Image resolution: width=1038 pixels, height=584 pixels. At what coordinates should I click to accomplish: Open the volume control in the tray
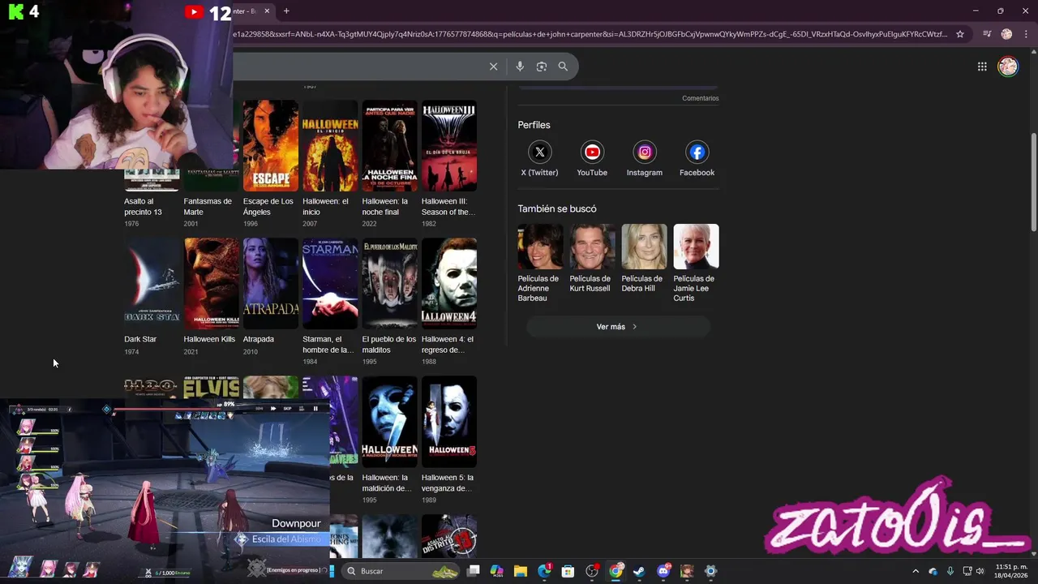(x=980, y=571)
